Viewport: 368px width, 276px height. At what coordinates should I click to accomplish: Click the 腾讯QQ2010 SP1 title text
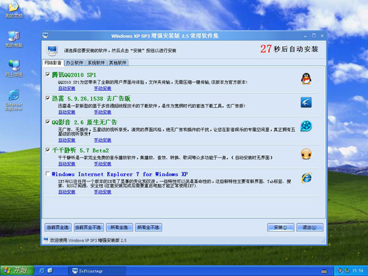point(74,75)
